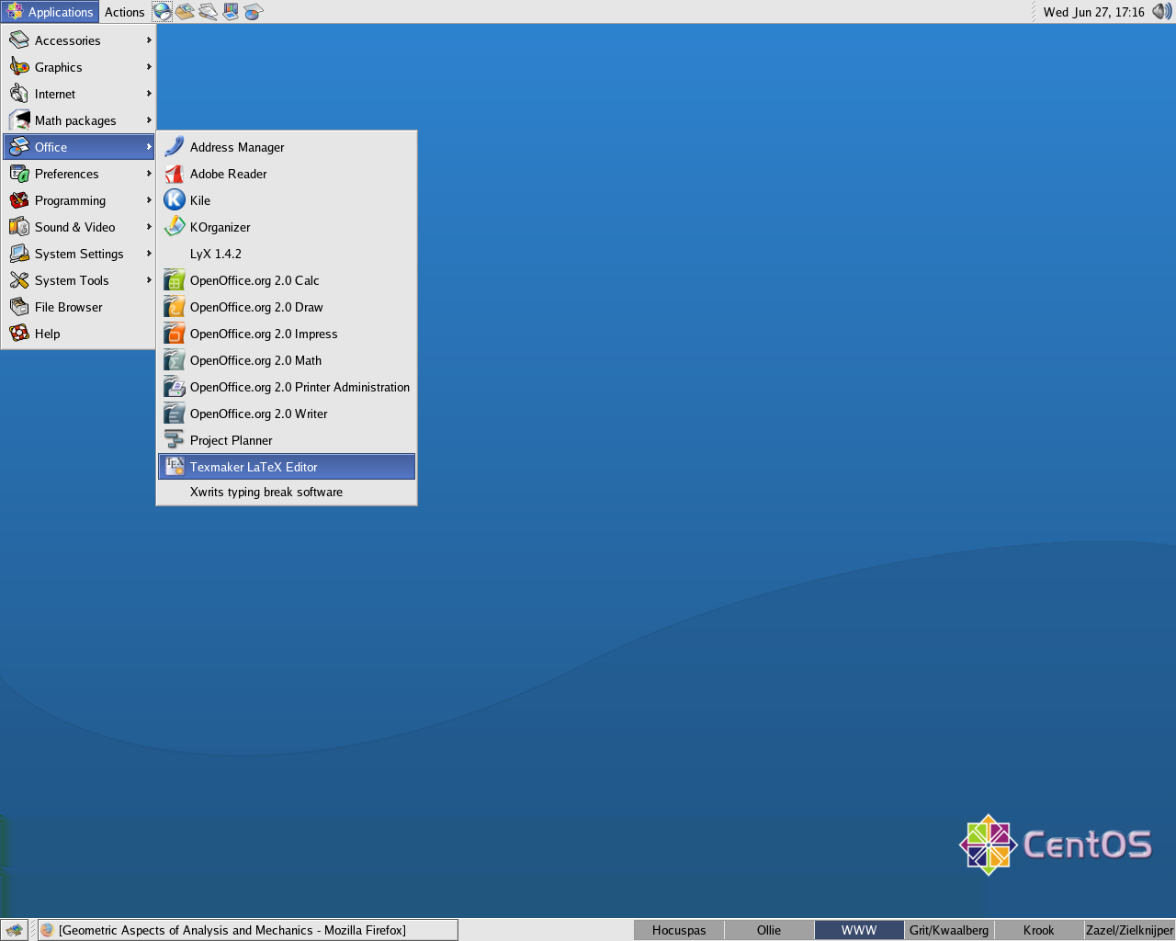Launch OpenOffice.org 2.0 Writer
This screenshot has height=941, width=1176.
pyautogui.click(x=287, y=414)
